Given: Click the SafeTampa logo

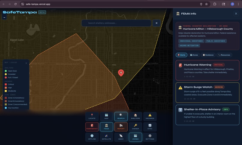Looking at the screenshot, I should [x=20, y=12].
